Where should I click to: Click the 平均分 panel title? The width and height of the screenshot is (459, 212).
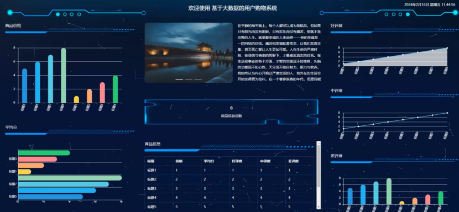pos(11,128)
